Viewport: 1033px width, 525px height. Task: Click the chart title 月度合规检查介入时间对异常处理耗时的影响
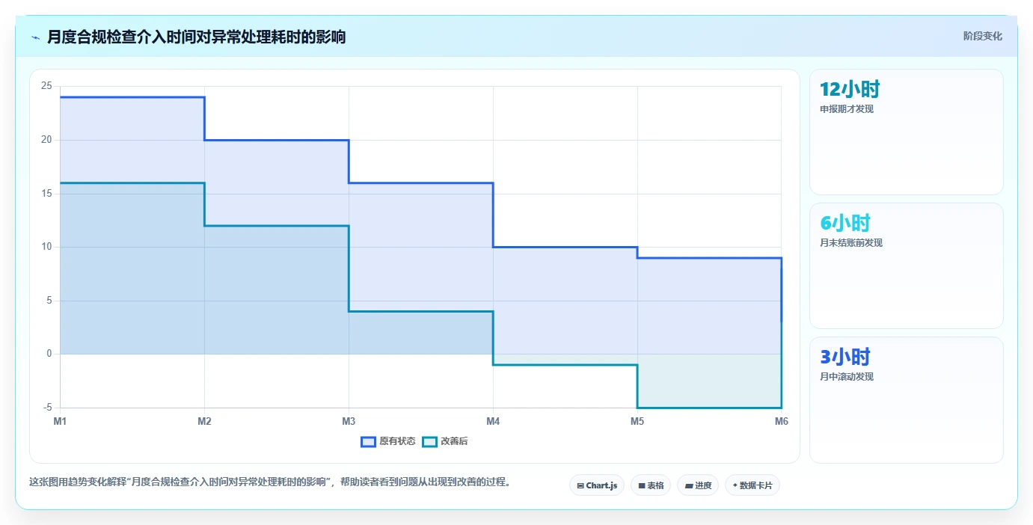point(196,37)
